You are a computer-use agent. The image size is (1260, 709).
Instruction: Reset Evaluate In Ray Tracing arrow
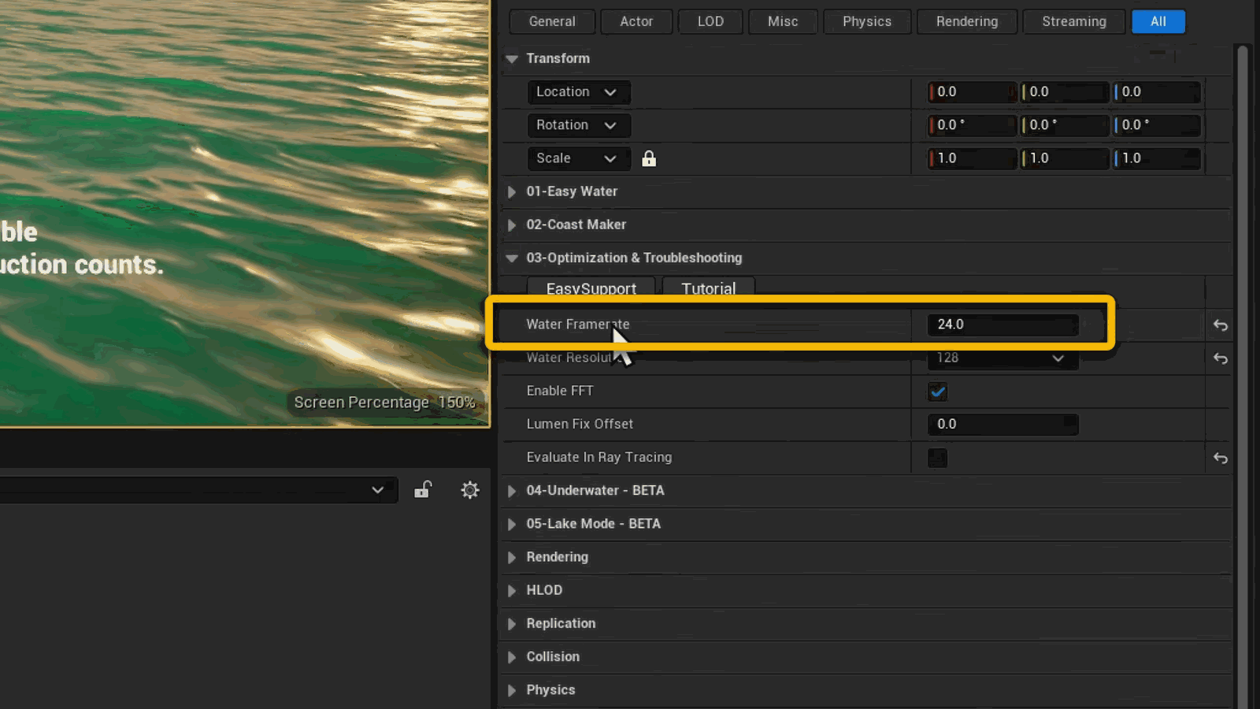click(x=1220, y=458)
